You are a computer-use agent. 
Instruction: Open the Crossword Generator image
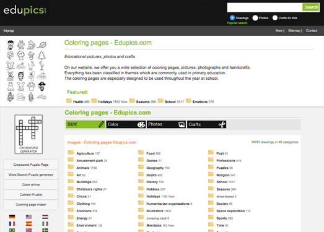[x=28, y=134]
